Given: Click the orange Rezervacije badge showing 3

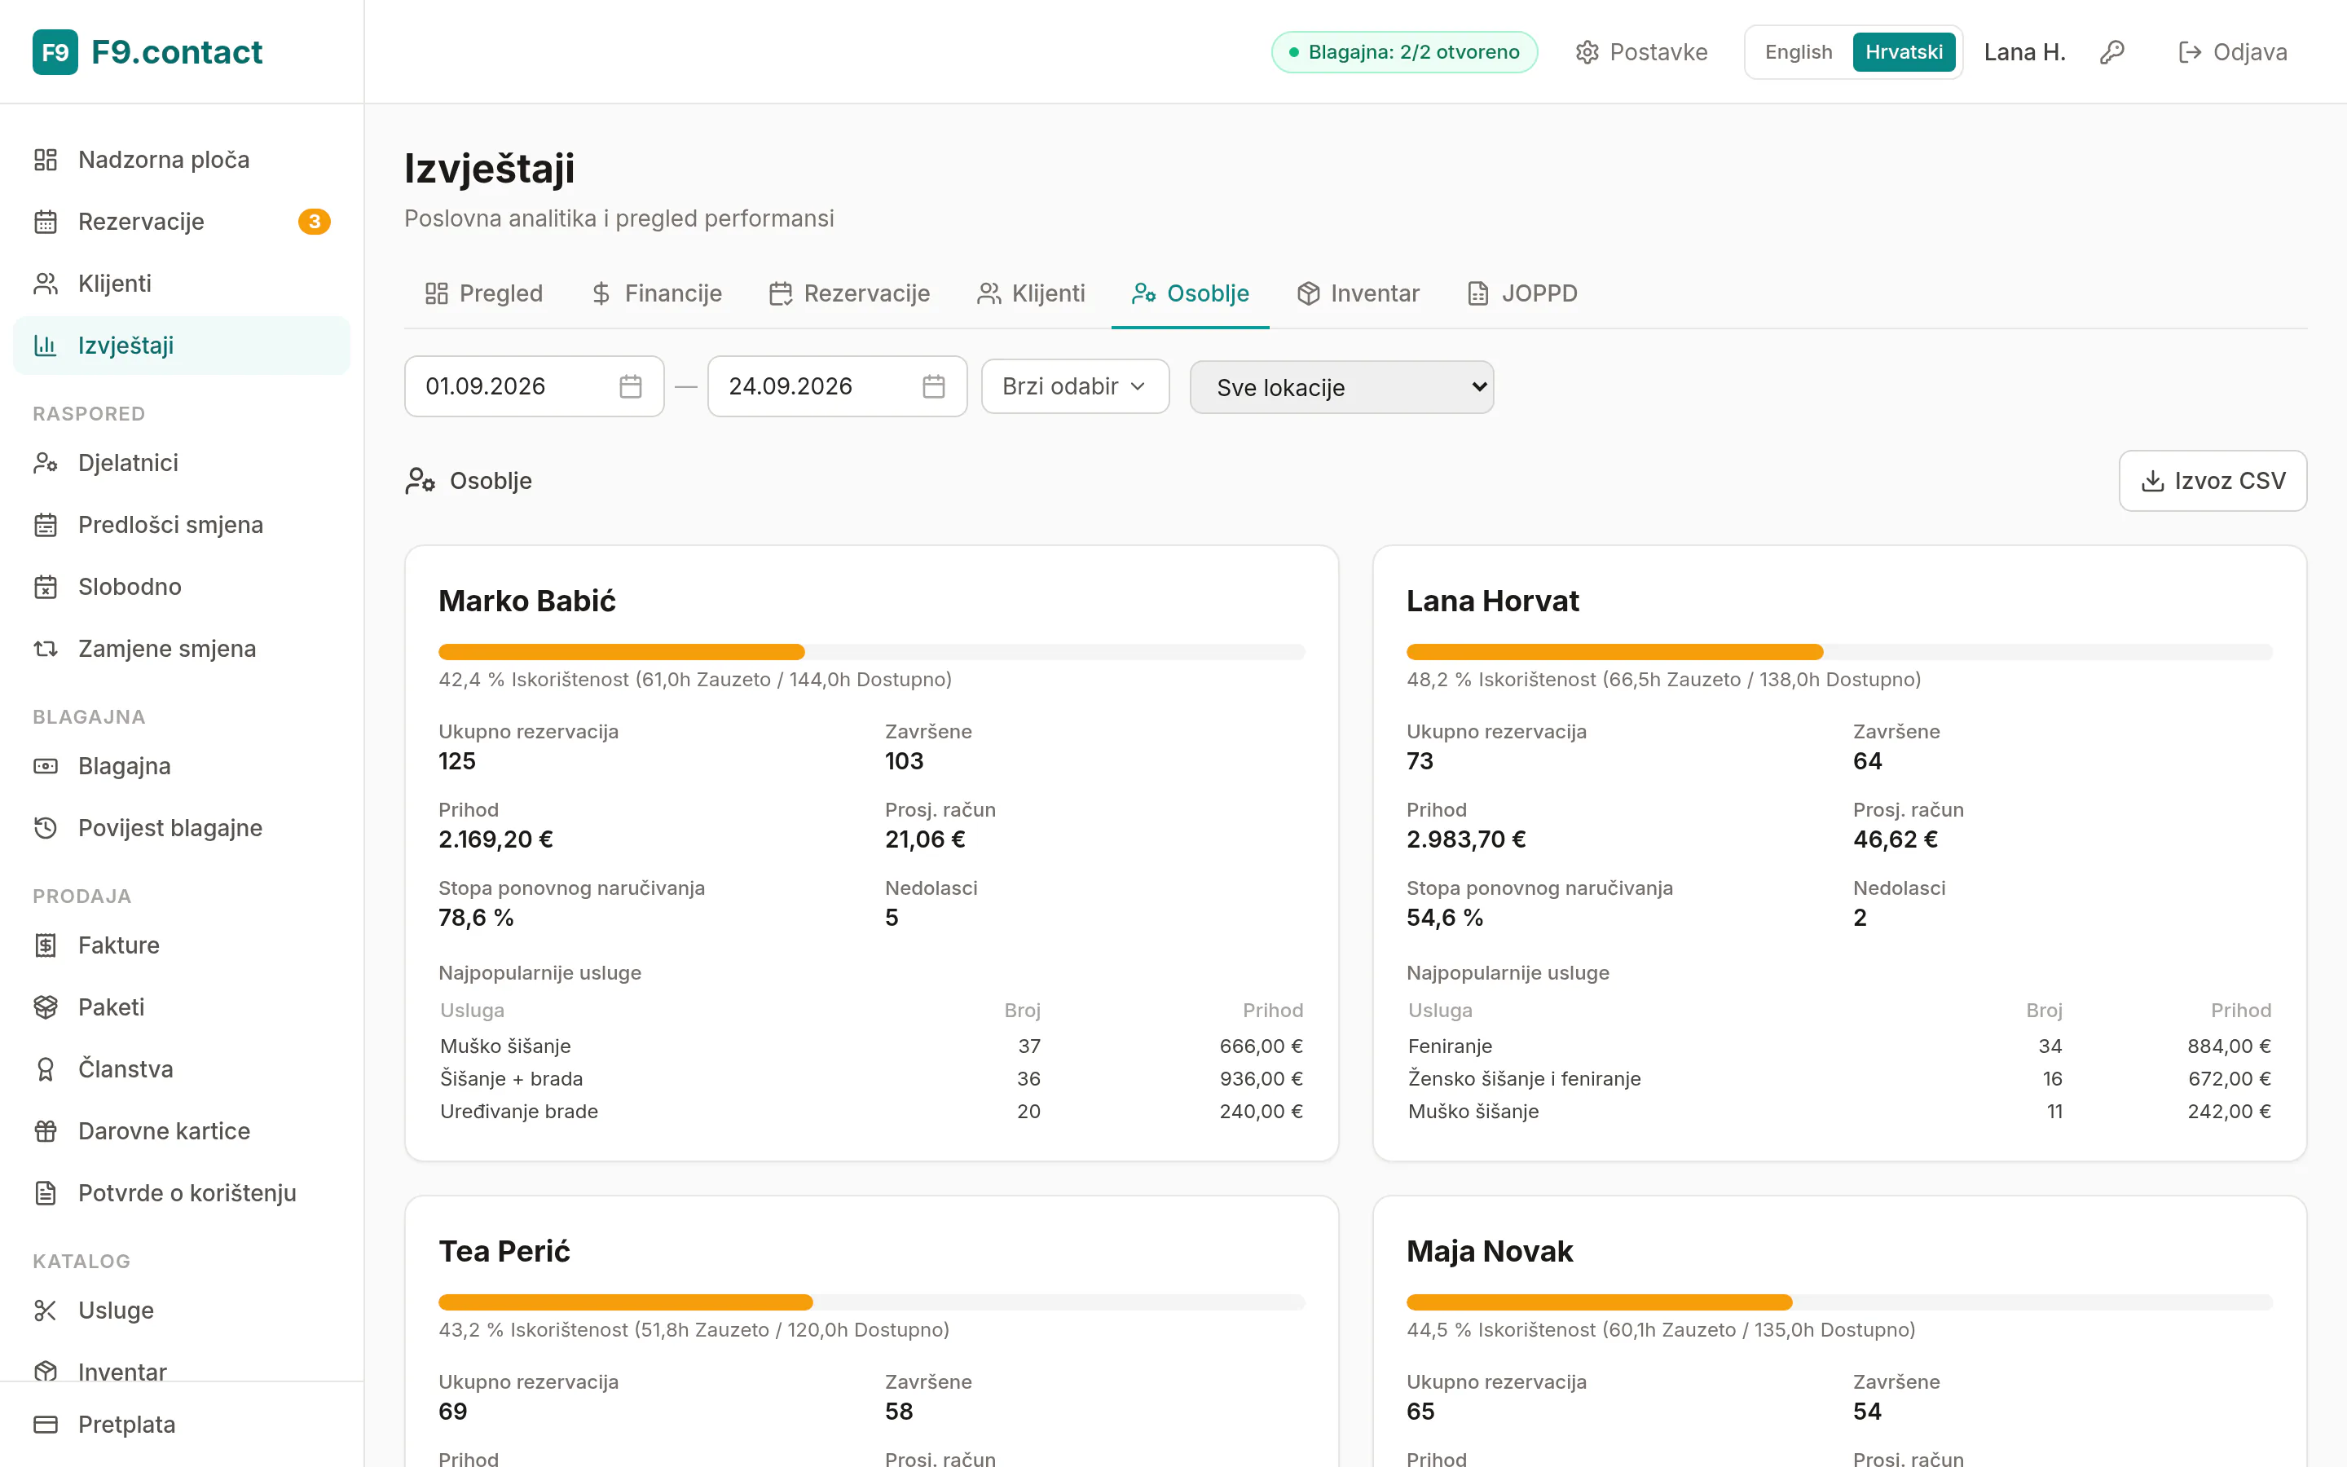Looking at the screenshot, I should pyautogui.click(x=315, y=221).
